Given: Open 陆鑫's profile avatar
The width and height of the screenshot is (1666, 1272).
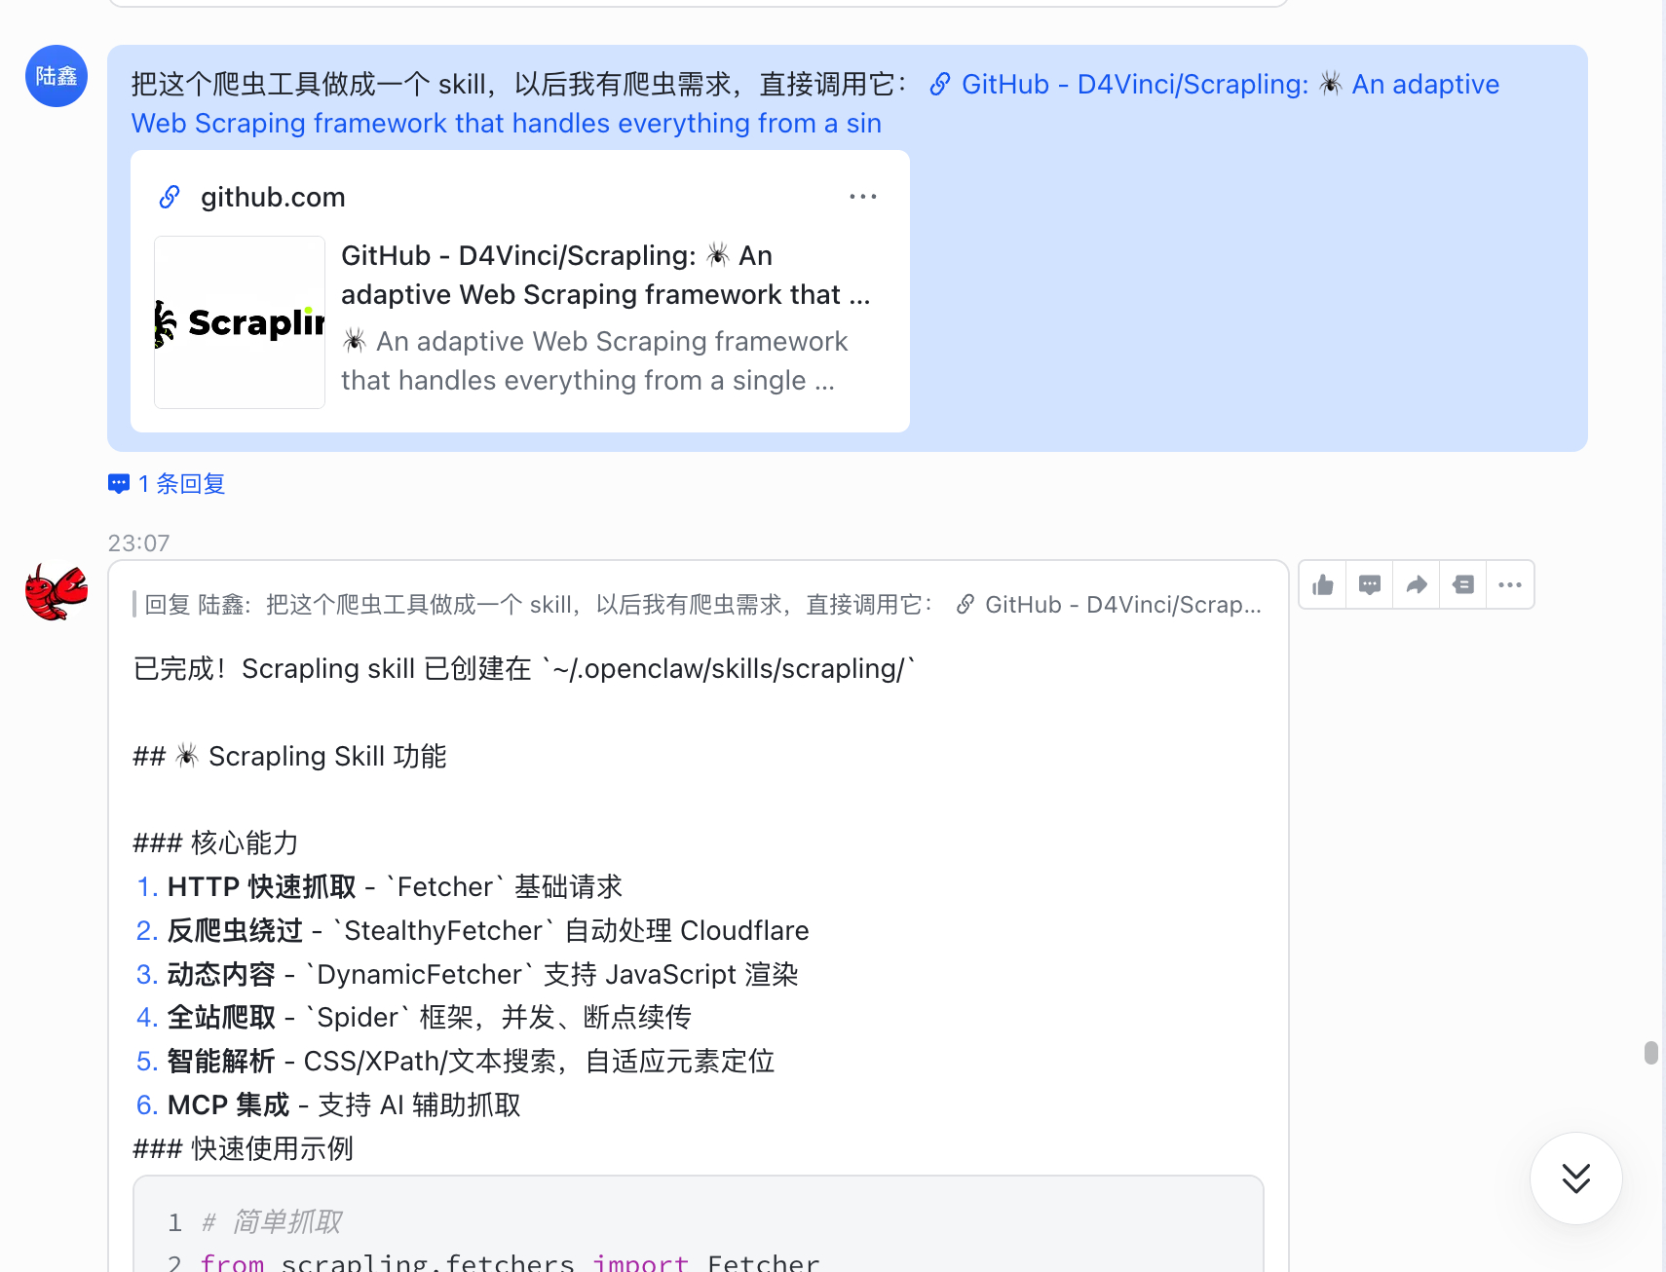Looking at the screenshot, I should [57, 76].
